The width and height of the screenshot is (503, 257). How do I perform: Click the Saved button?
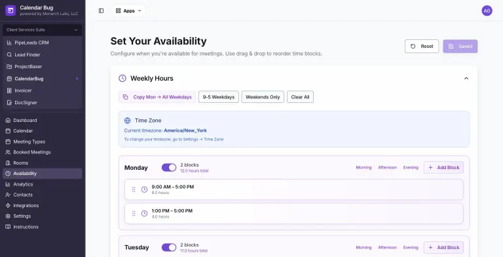point(460,47)
